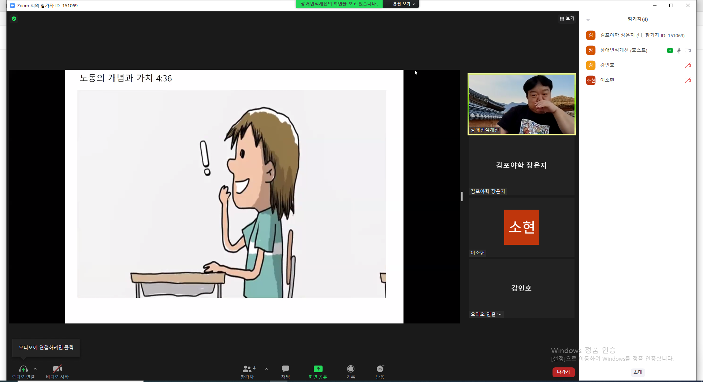Viewport: 703px width, 382px height.
Task: Select 강인호 yellow avatar in participant list
Action: tap(591, 65)
